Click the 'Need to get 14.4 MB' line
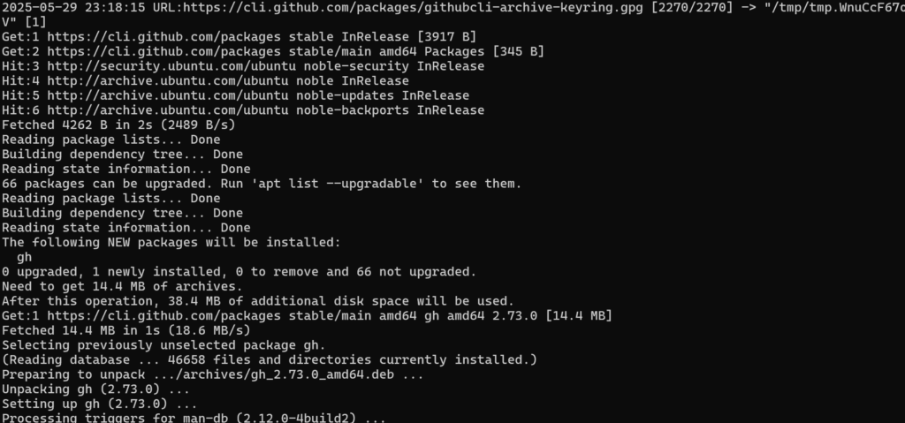The image size is (905, 423). click(121, 286)
